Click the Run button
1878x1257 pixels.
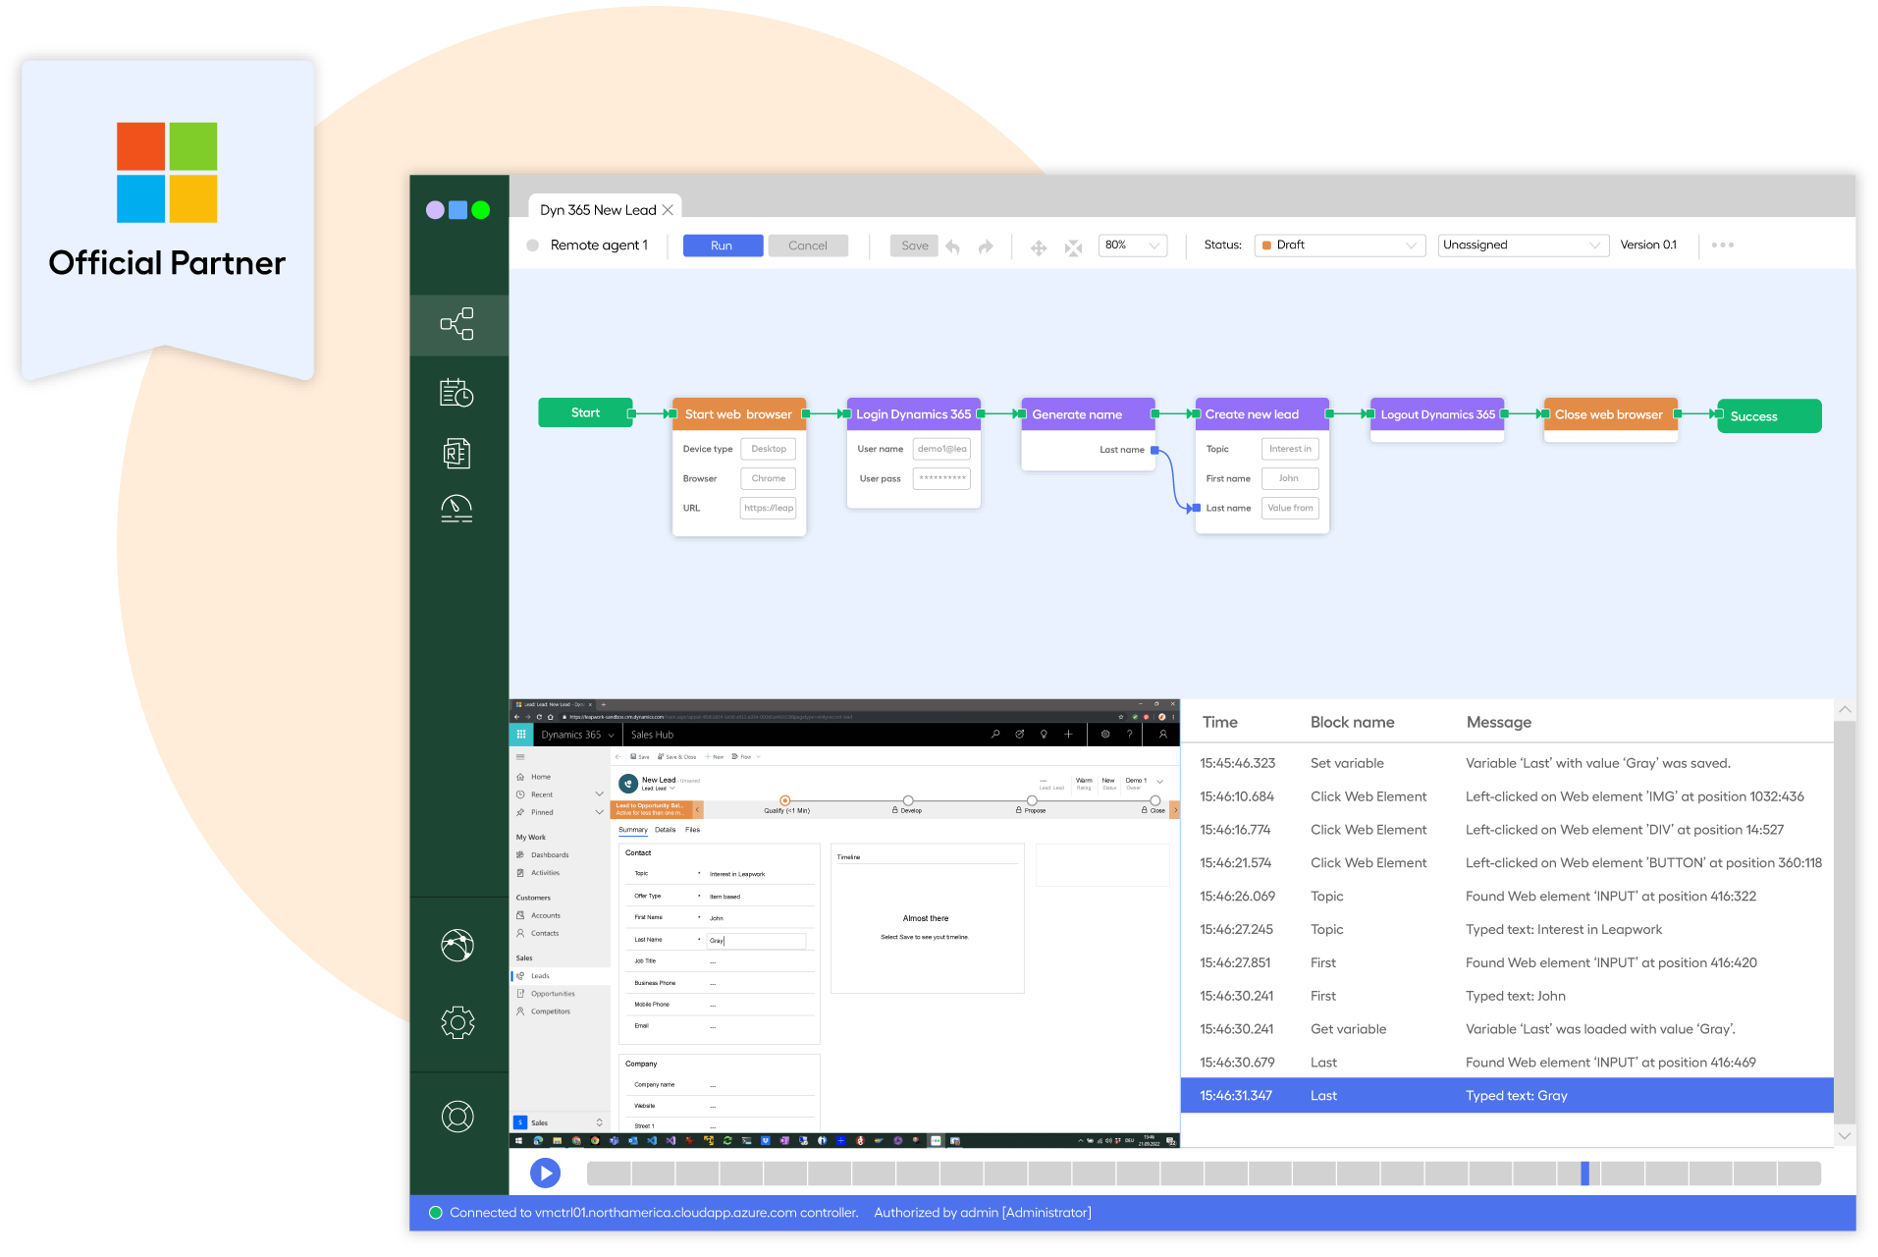click(723, 246)
